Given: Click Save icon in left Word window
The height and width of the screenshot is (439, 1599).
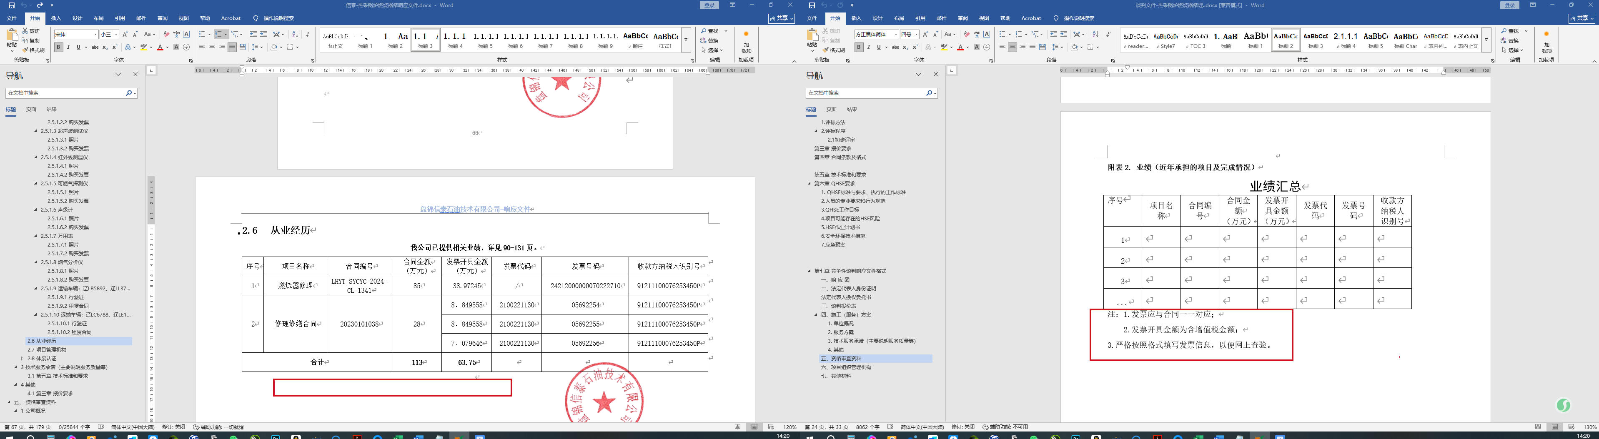Looking at the screenshot, I should coord(11,5).
